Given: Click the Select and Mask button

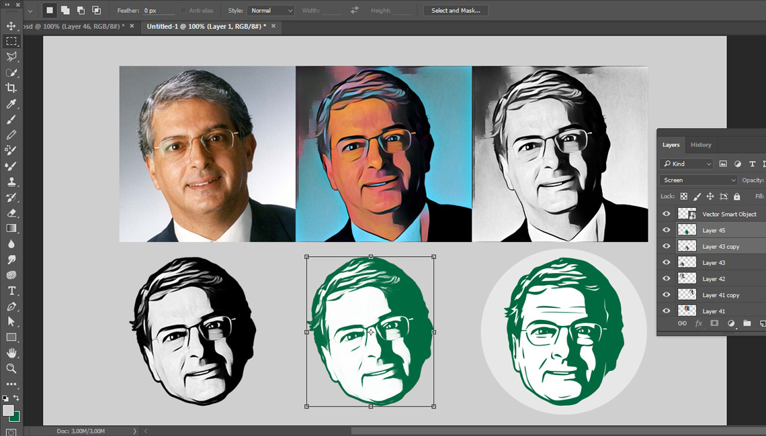Looking at the screenshot, I should [x=456, y=11].
